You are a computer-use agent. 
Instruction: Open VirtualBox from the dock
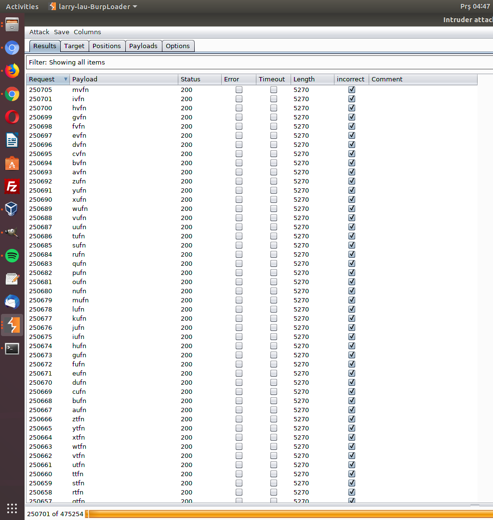tap(12, 209)
